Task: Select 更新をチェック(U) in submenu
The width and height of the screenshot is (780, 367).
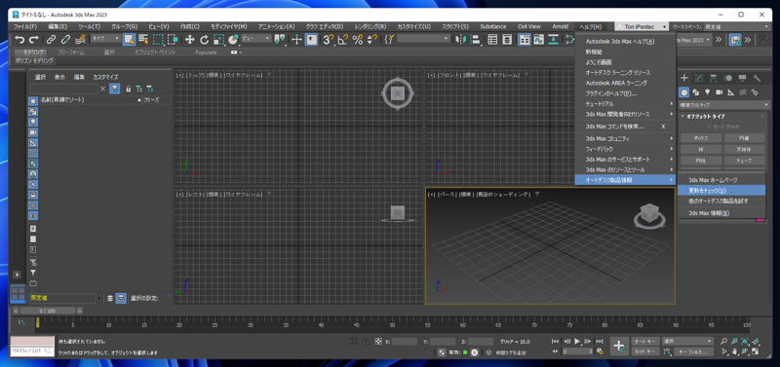Action: coord(721,190)
